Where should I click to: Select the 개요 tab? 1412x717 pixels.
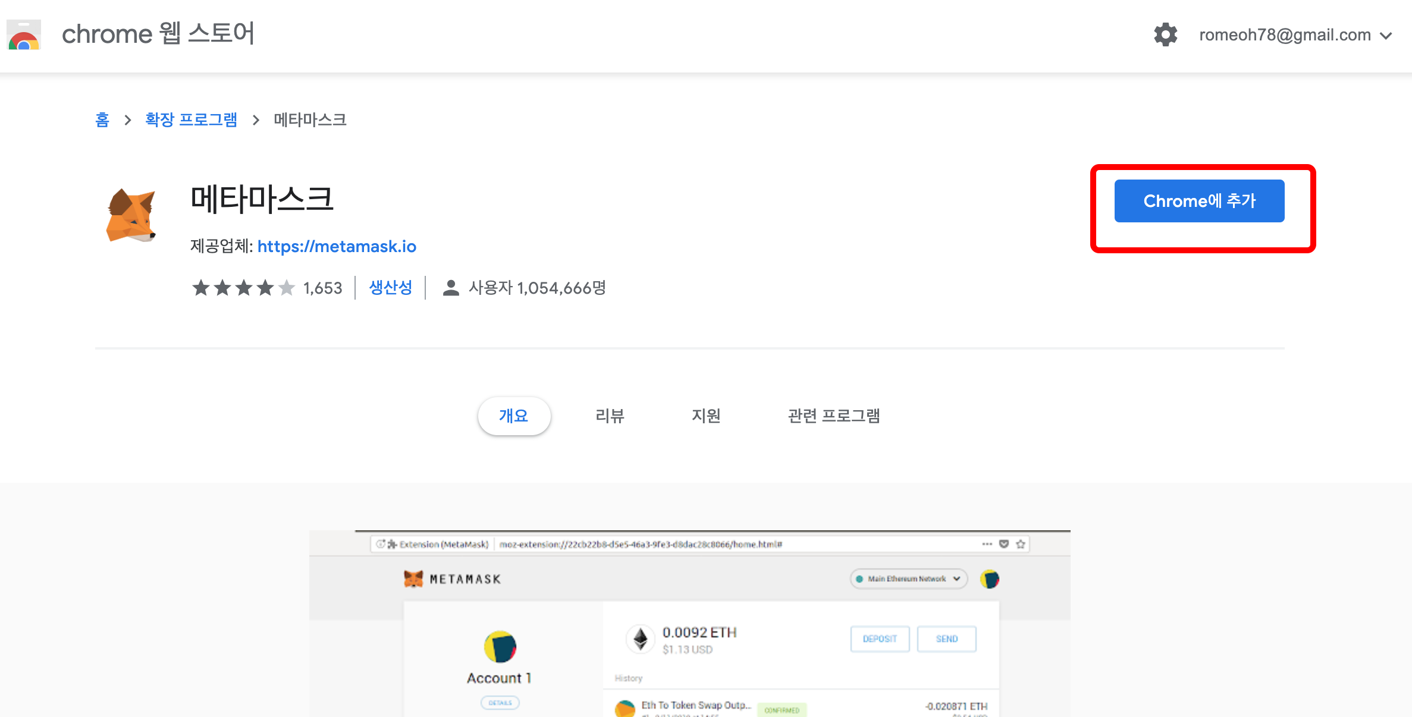pos(514,416)
